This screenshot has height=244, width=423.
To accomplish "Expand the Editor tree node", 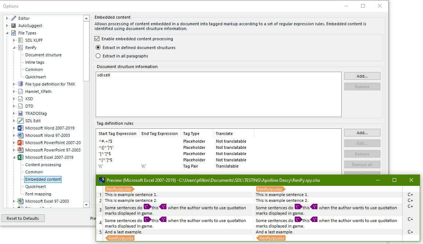I will 7,18.
